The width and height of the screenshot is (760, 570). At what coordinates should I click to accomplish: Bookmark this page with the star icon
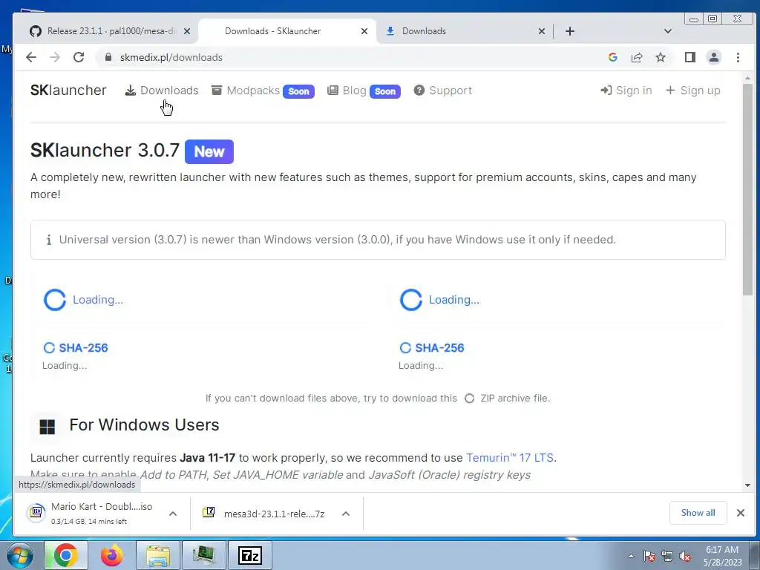tap(660, 57)
